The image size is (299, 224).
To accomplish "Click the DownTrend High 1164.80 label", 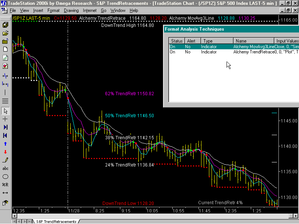I will [127, 25].
